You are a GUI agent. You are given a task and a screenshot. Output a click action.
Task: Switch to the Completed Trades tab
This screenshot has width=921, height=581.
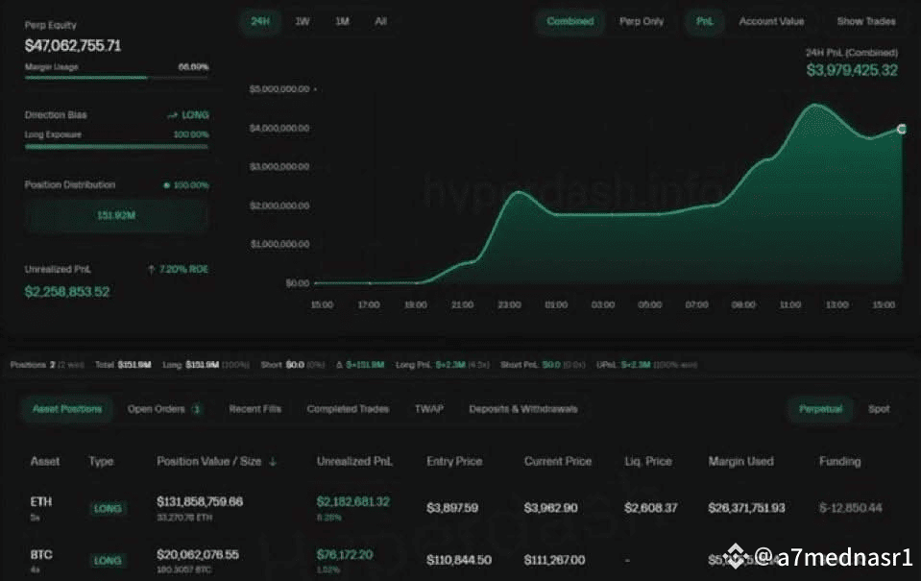click(x=348, y=409)
